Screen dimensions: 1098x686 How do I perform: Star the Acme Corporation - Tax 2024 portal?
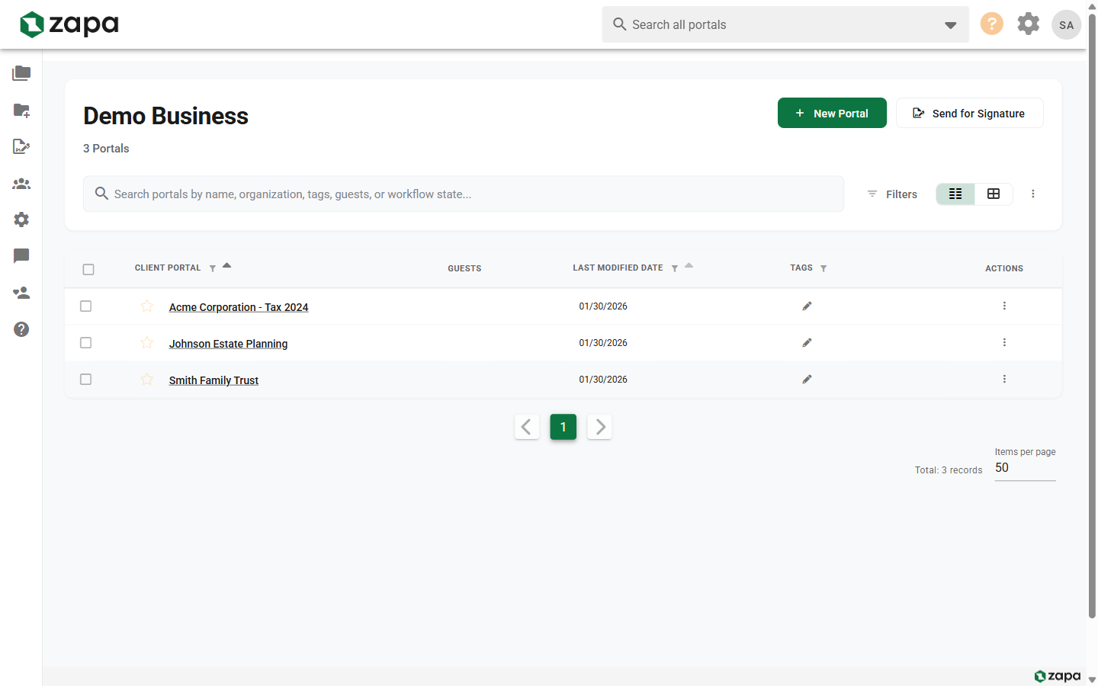(147, 306)
